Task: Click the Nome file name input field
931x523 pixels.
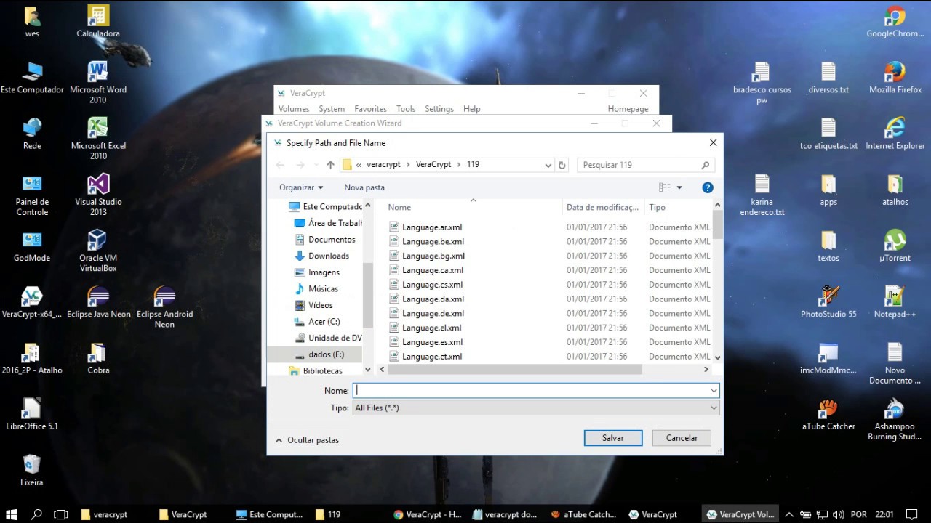Action: click(531, 391)
